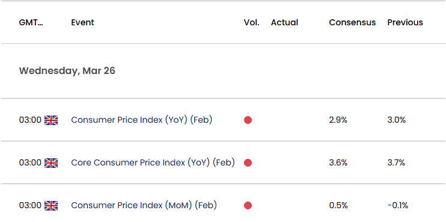The height and width of the screenshot is (222, 446).
Task: Open Core Consumer Price Index (YoY) (Feb) event
Action: (x=153, y=163)
